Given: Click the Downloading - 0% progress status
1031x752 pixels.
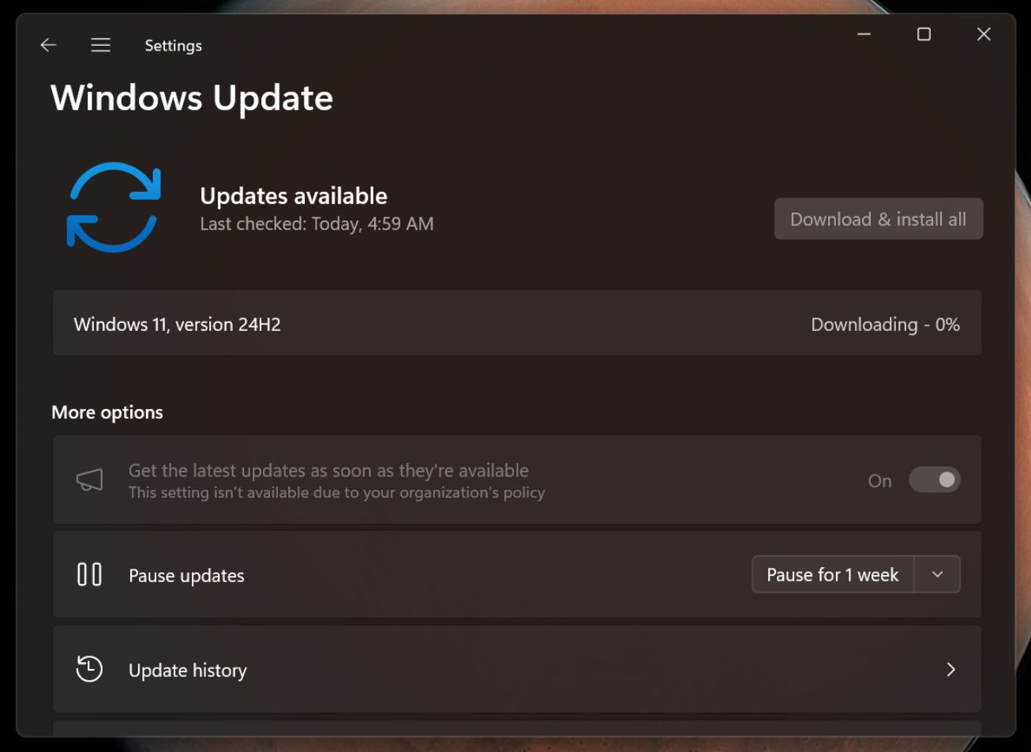Looking at the screenshot, I should pyautogui.click(x=885, y=325).
